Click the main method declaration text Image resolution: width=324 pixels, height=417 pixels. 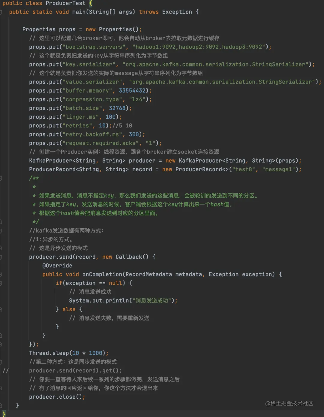[x=104, y=12]
